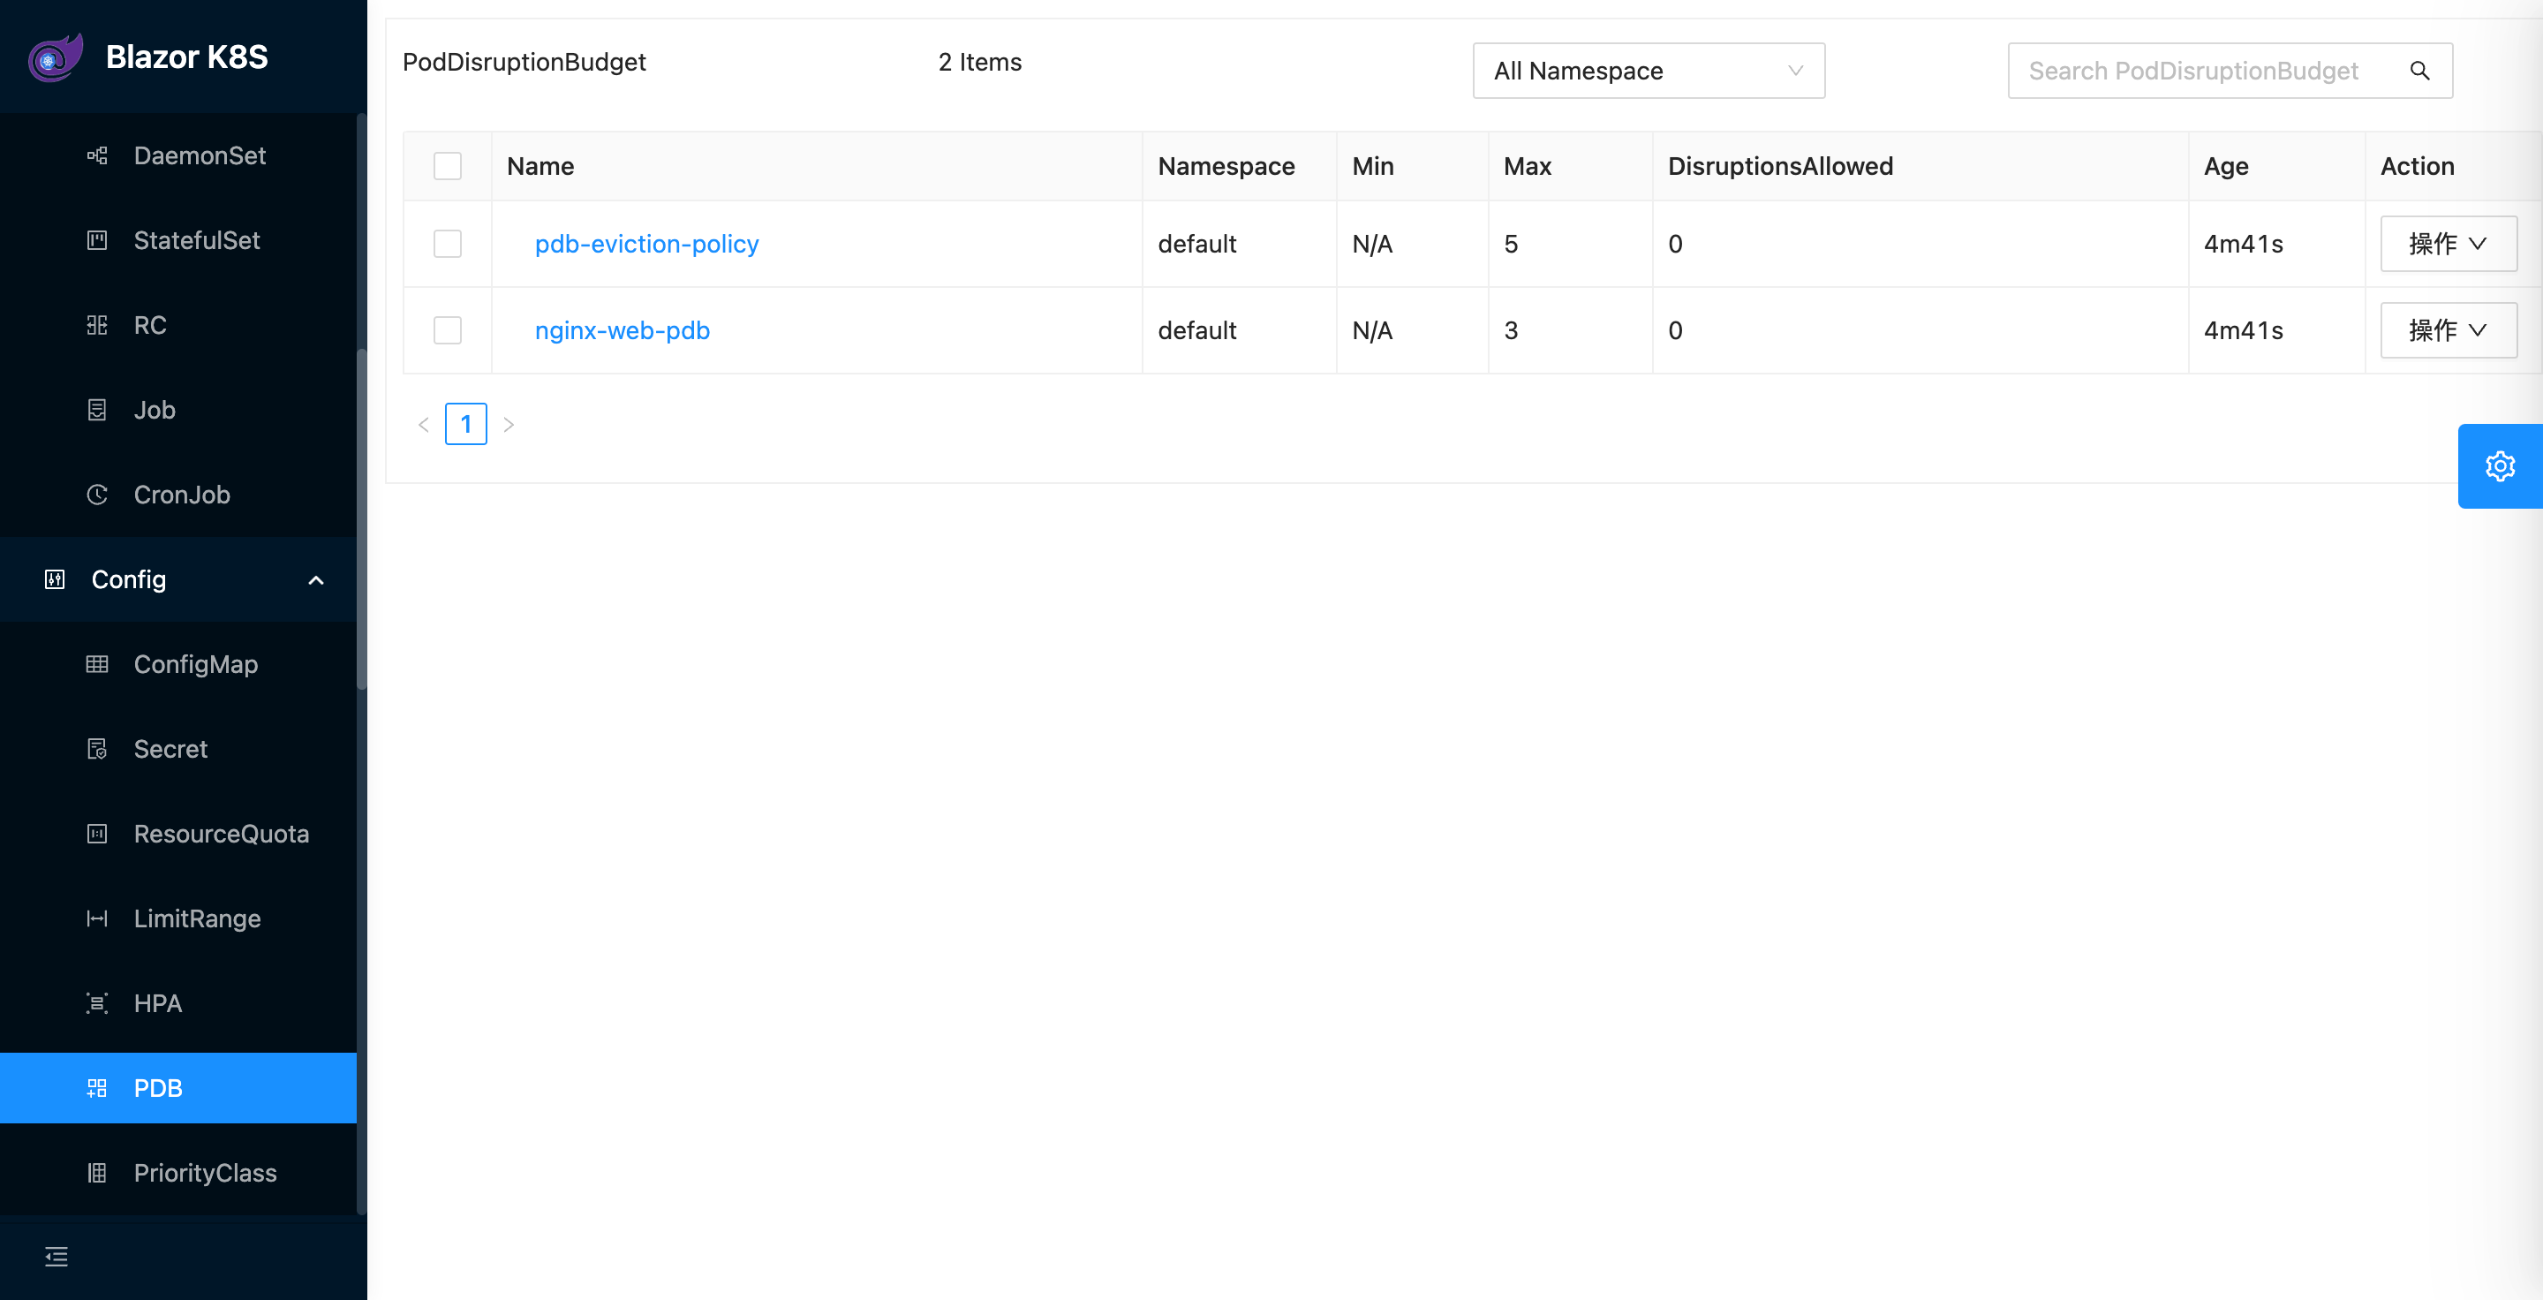This screenshot has height=1300, width=2543.
Task: Click the StatefulSet sidebar icon
Action: tap(97, 241)
